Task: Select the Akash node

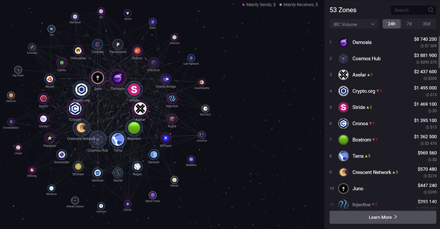Action: click(50, 79)
